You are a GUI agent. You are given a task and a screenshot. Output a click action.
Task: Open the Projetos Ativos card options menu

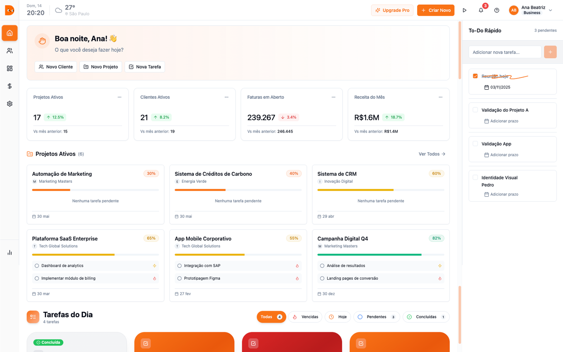coord(119,97)
